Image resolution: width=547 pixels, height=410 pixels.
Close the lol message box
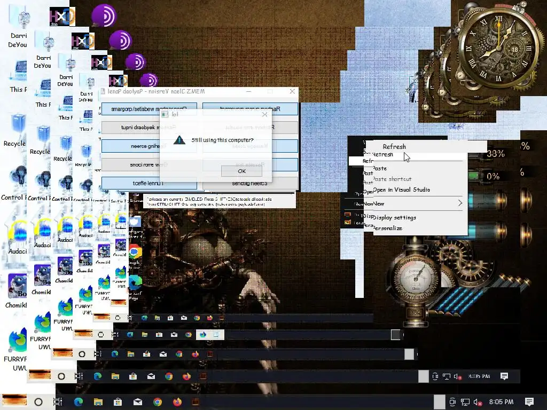tap(264, 114)
